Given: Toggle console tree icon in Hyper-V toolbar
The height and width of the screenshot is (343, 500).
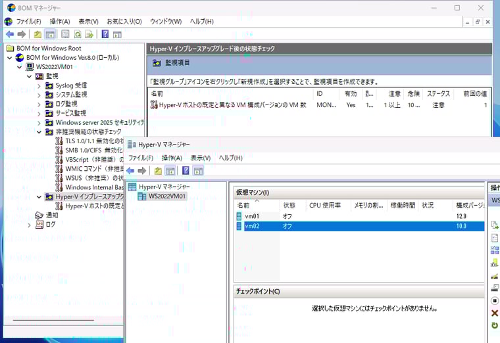Looking at the screenshot, I should coord(170,171).
